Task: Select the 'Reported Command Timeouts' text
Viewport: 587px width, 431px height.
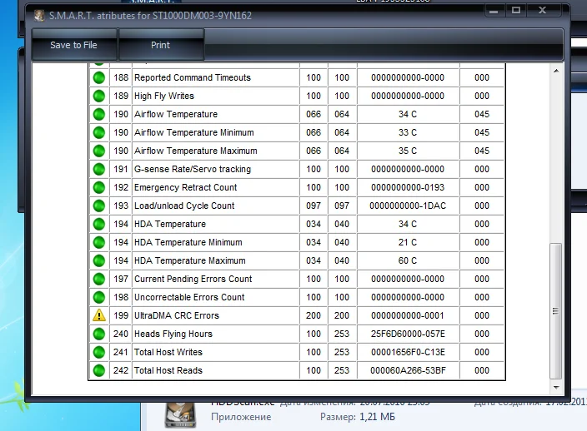Action: 193,77
